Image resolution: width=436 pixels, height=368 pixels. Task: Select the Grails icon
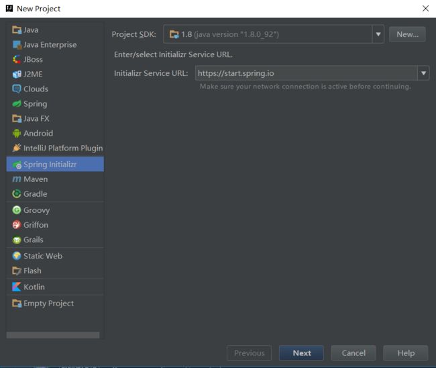coord(17,240)
